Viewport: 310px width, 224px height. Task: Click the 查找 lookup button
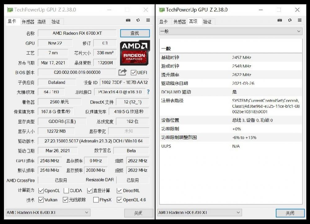(135, 33)
